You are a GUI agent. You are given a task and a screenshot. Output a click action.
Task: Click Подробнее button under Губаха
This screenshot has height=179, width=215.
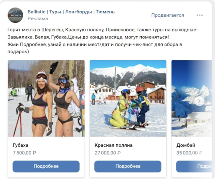(46, 166)
